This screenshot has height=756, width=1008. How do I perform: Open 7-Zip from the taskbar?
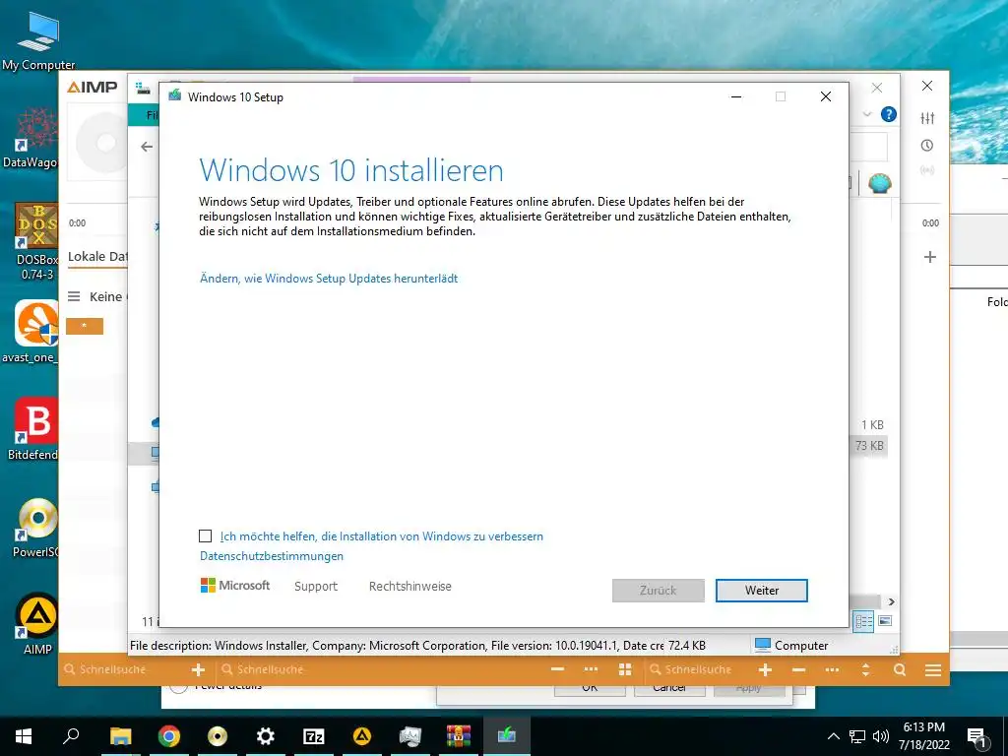point(313,736)
